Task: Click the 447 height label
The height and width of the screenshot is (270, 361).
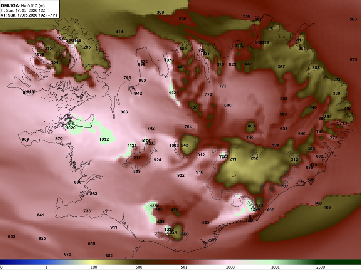Action: tap(248, 64)
